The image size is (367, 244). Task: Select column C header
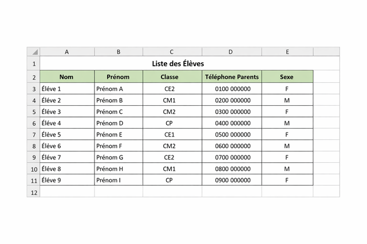pos(172,52)
